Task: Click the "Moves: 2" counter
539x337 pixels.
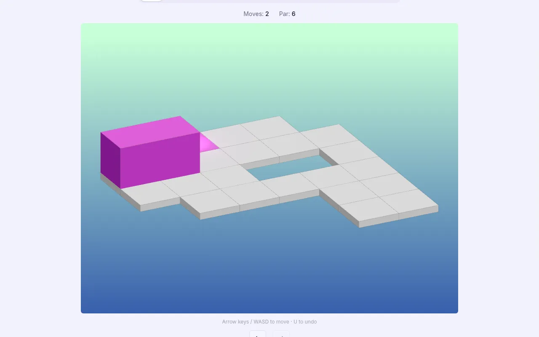Action: click(256, 14)
